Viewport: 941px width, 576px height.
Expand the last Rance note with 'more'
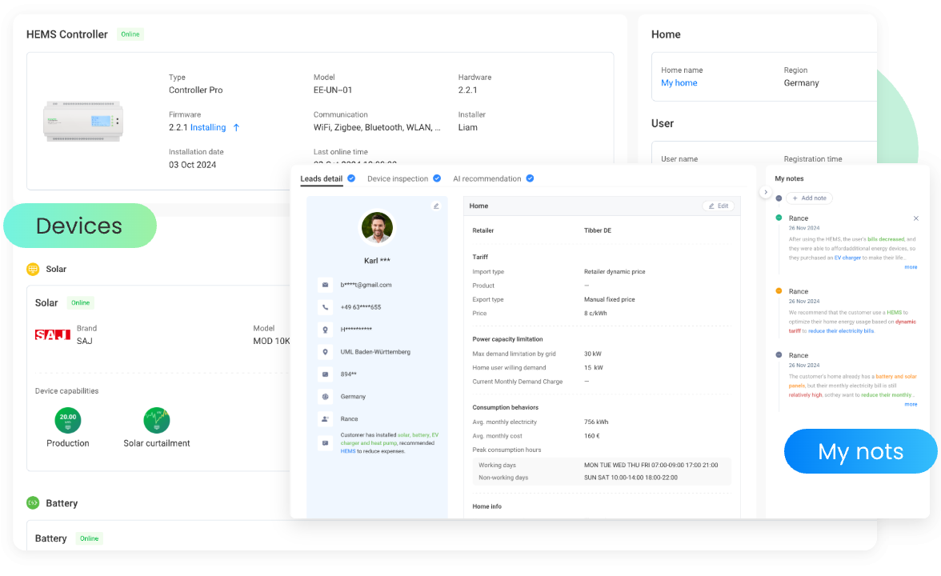911,404
